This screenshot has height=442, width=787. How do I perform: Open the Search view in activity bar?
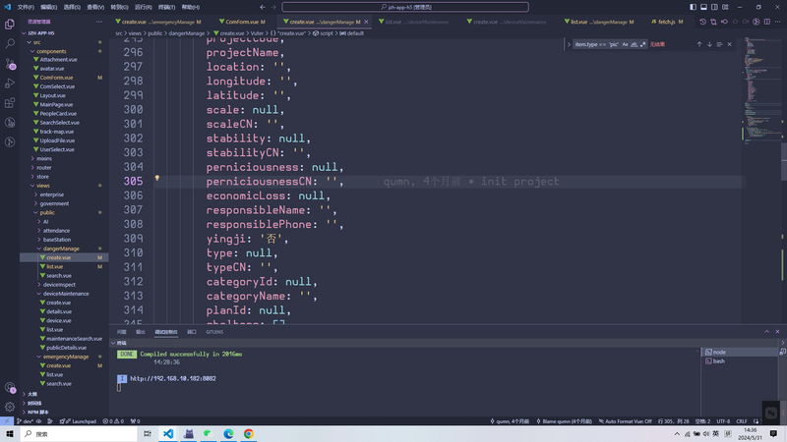pyautogui.click(x=10, y=43)
